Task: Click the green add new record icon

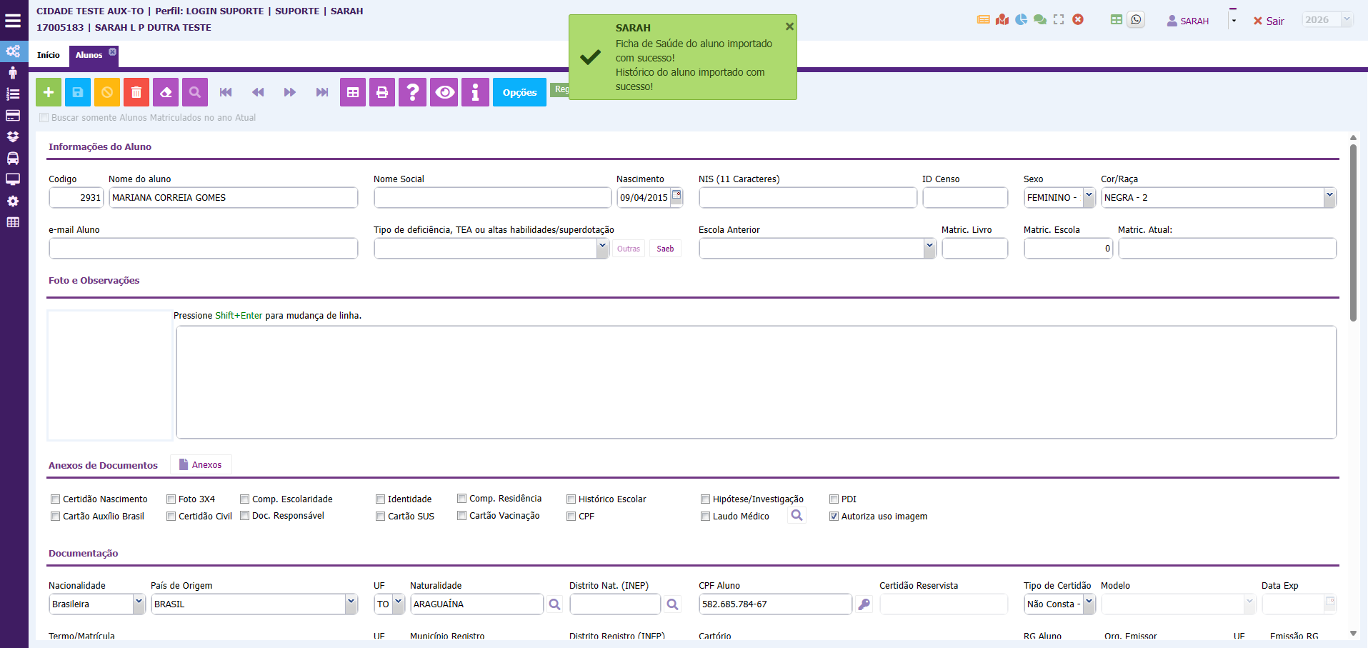Action: point(49,92)
